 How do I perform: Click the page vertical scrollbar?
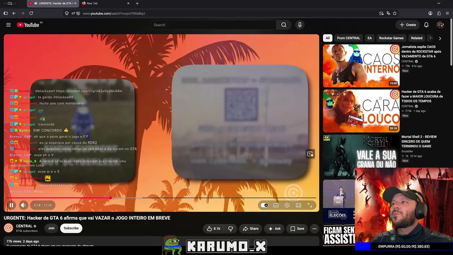pyautogui.click(x=451, y=42)
